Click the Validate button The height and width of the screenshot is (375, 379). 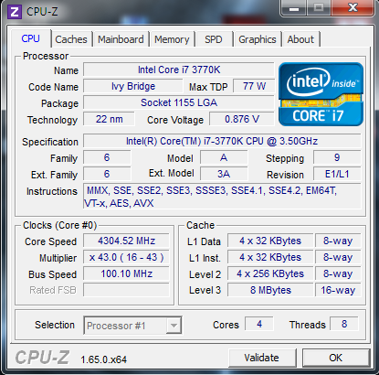tap(261, 358)
